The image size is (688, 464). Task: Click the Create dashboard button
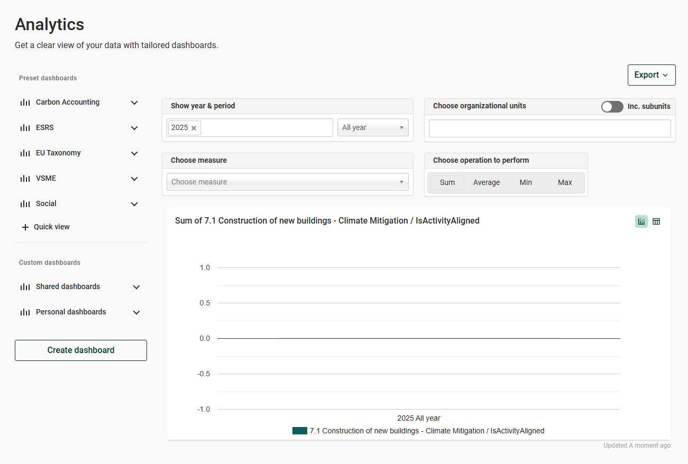pos(81,350)
